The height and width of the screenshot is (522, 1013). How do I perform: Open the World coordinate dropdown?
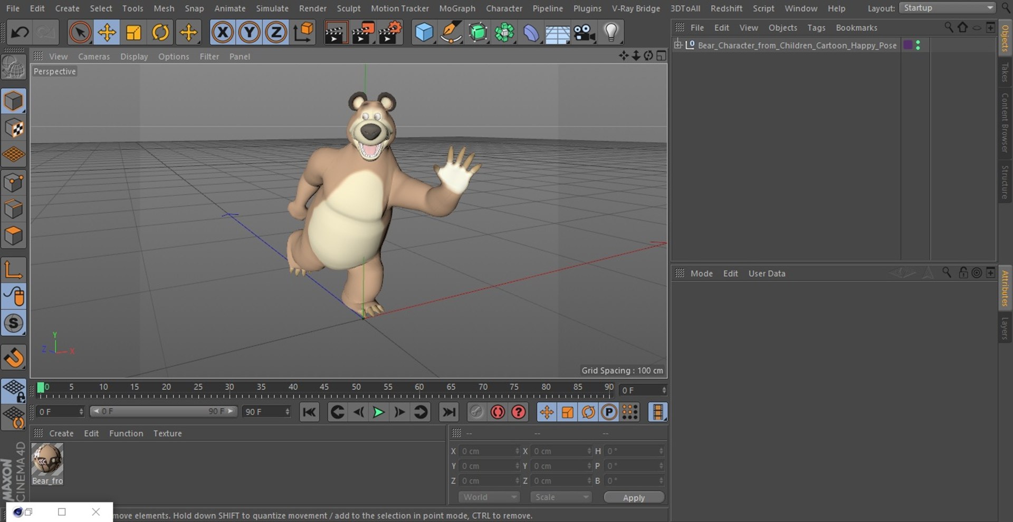(x=489, y=497)
